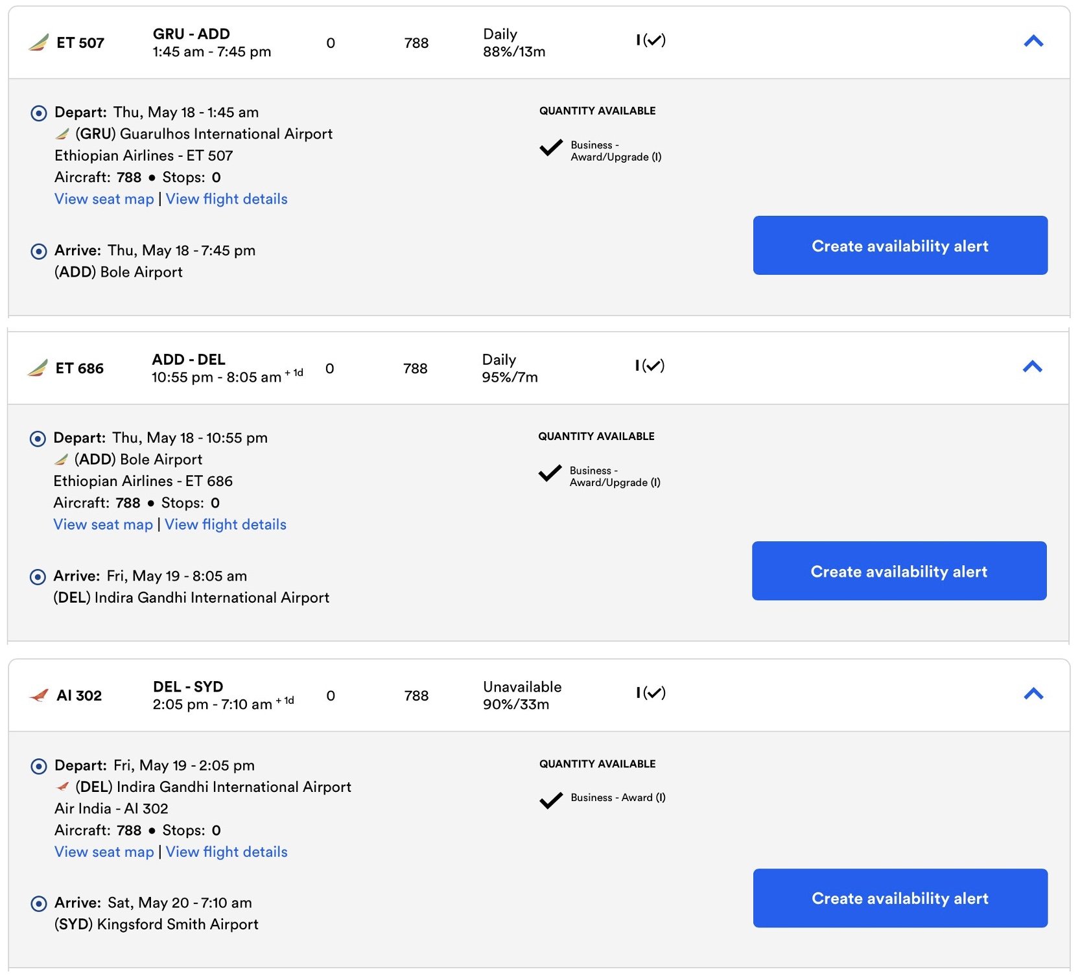View flight details for ET 686

tap(226, 524)
